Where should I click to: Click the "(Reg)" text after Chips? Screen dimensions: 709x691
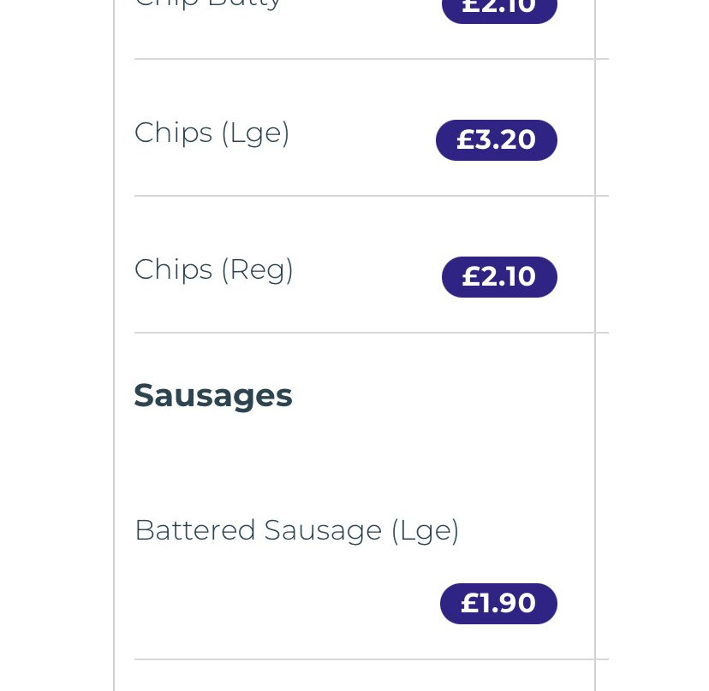click(x=257, y=270)
